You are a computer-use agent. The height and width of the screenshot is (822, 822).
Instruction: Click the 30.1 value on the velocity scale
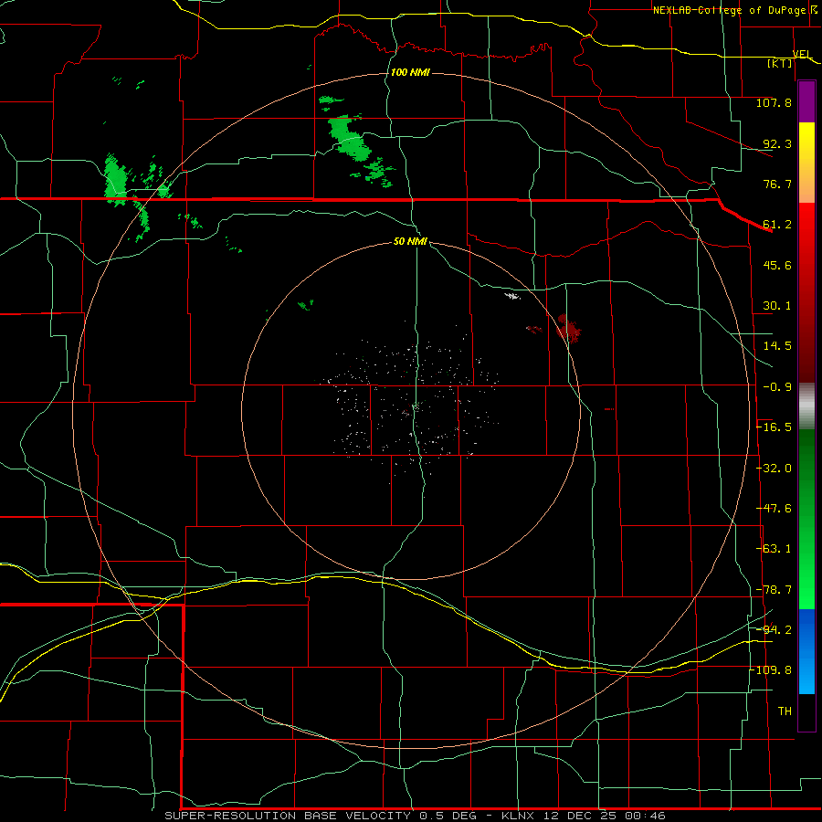coord(777,306)
